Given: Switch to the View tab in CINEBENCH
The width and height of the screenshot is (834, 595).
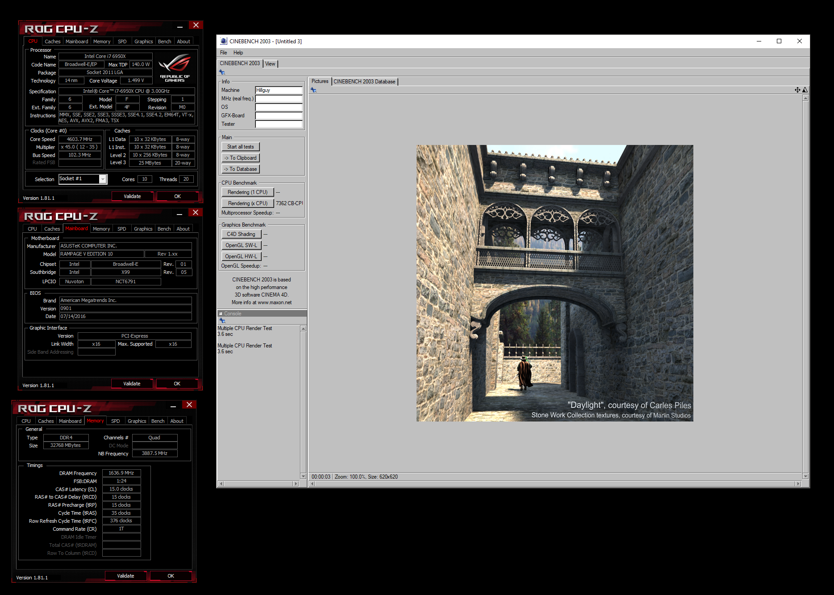Looking at the screenshot, I should [270, 64].
